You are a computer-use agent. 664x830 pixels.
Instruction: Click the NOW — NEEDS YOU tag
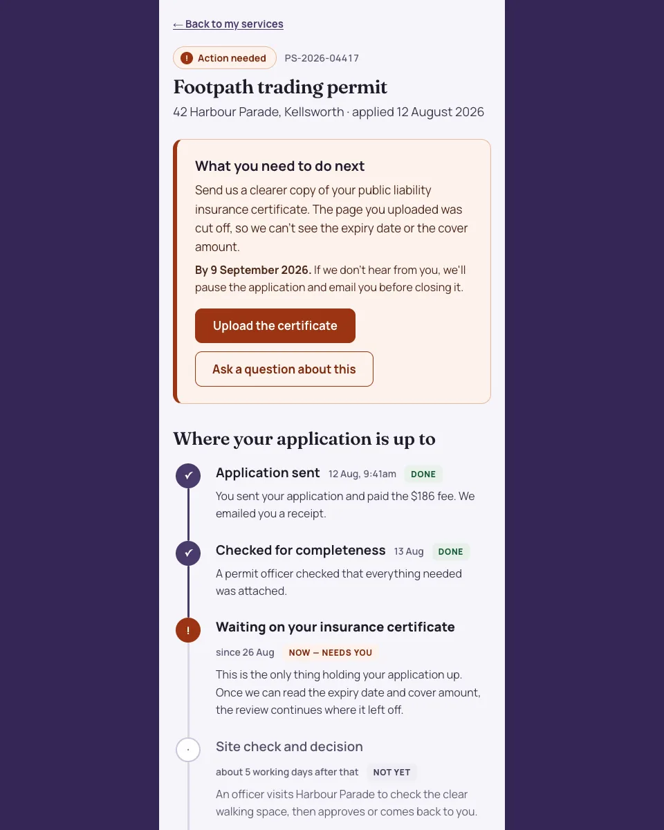pos(331,653)
